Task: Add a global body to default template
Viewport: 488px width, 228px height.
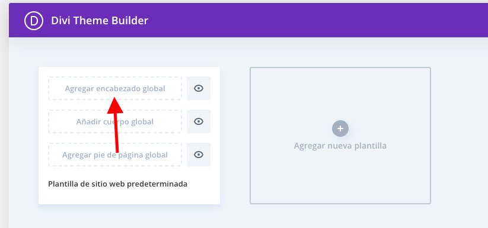Action: coord(115,121)
